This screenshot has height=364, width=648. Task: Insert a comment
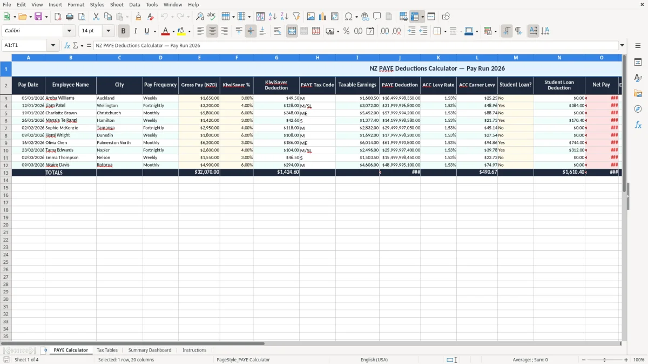tap(377, 17)
